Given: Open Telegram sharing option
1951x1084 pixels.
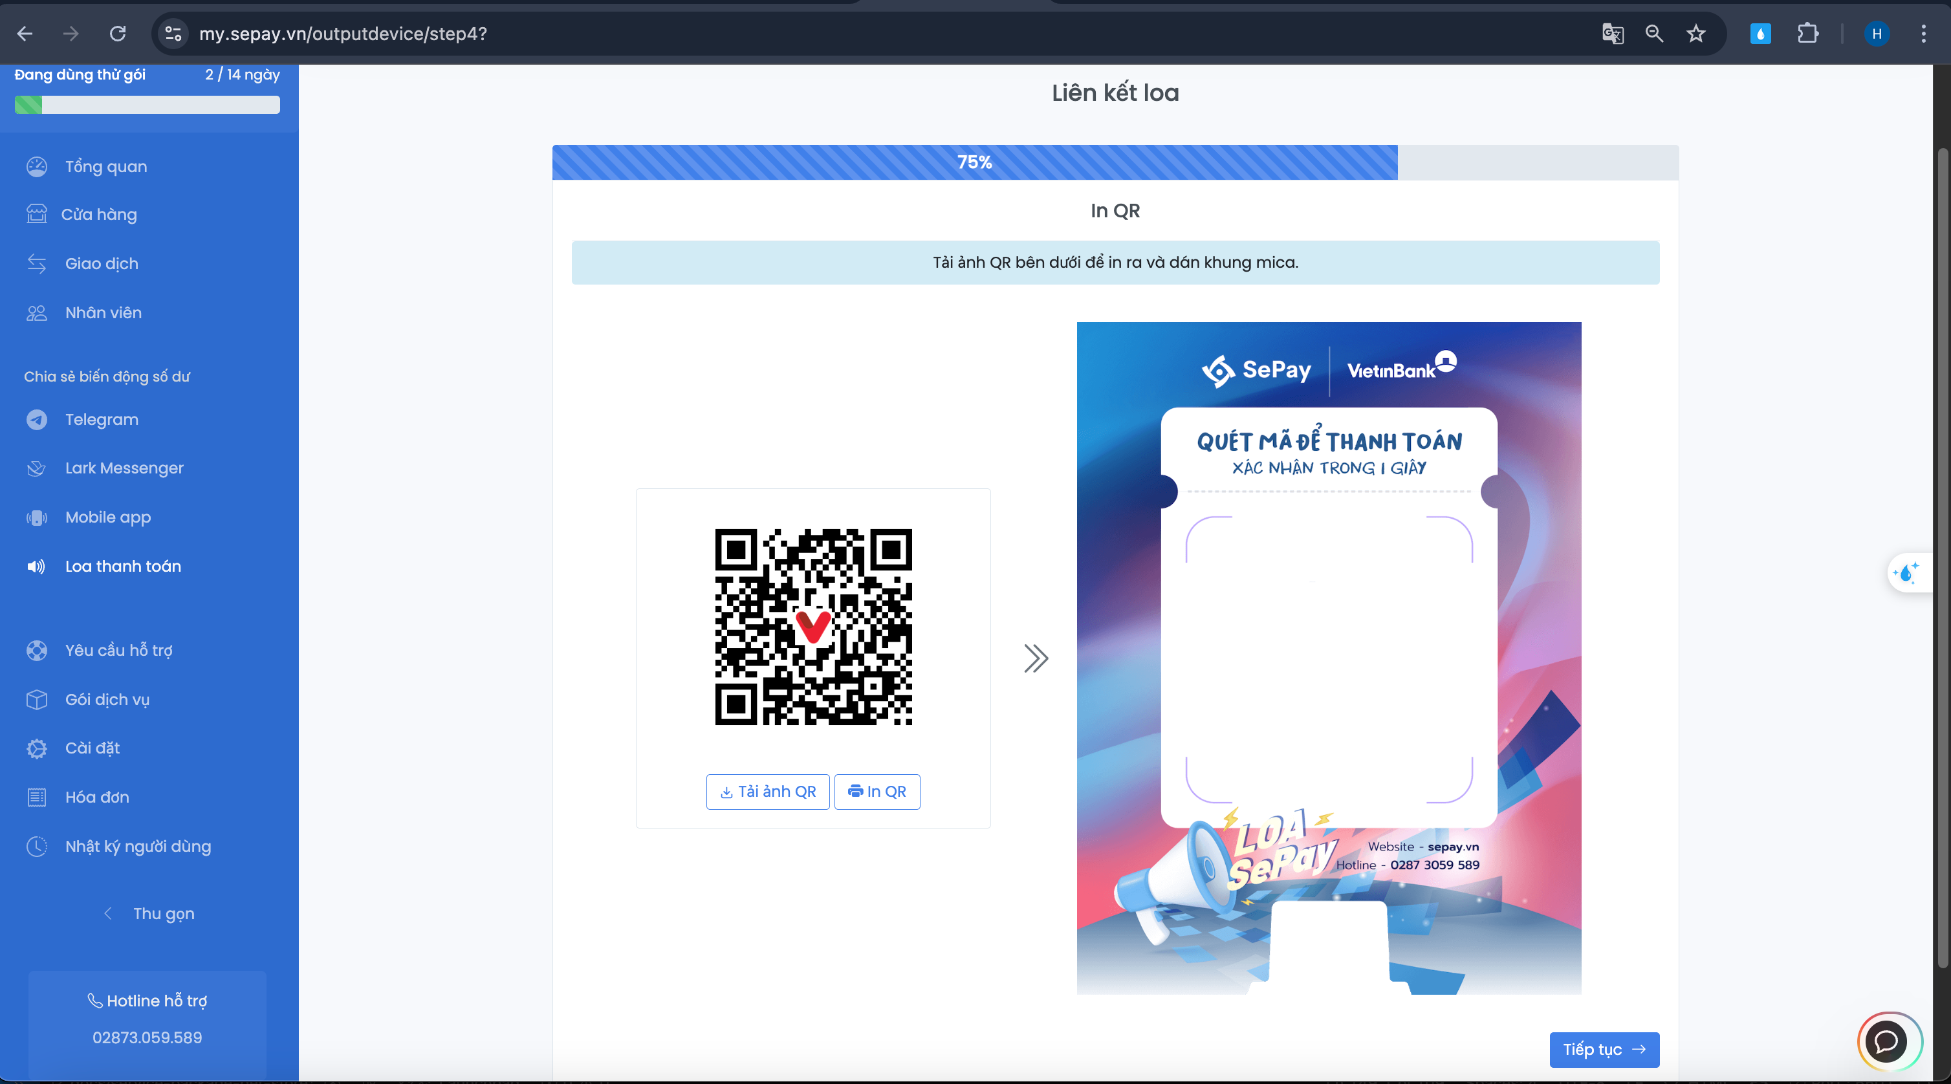Looking at the screenshot, I should [x=102, y=420].
